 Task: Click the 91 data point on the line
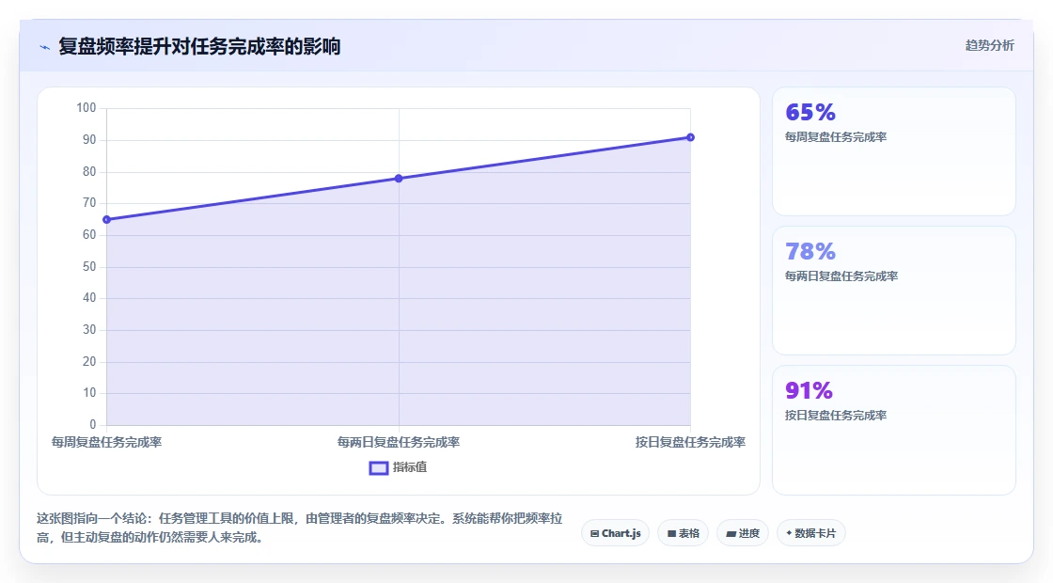coord(690,137)
